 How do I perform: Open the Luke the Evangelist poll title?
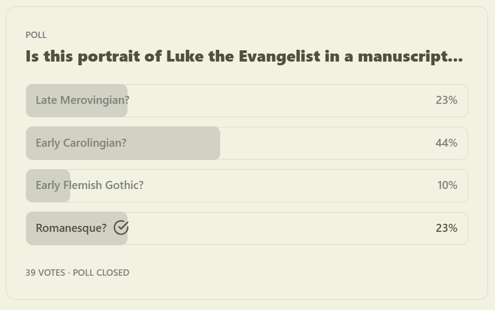244,56
